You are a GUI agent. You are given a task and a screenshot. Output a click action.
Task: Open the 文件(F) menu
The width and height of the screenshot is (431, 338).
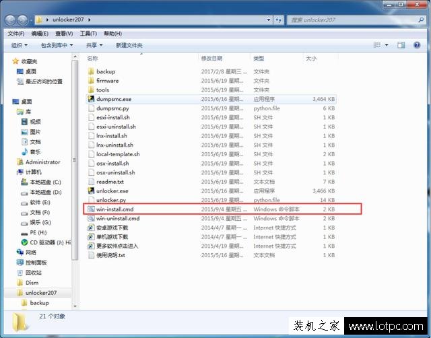coord(16,34)
